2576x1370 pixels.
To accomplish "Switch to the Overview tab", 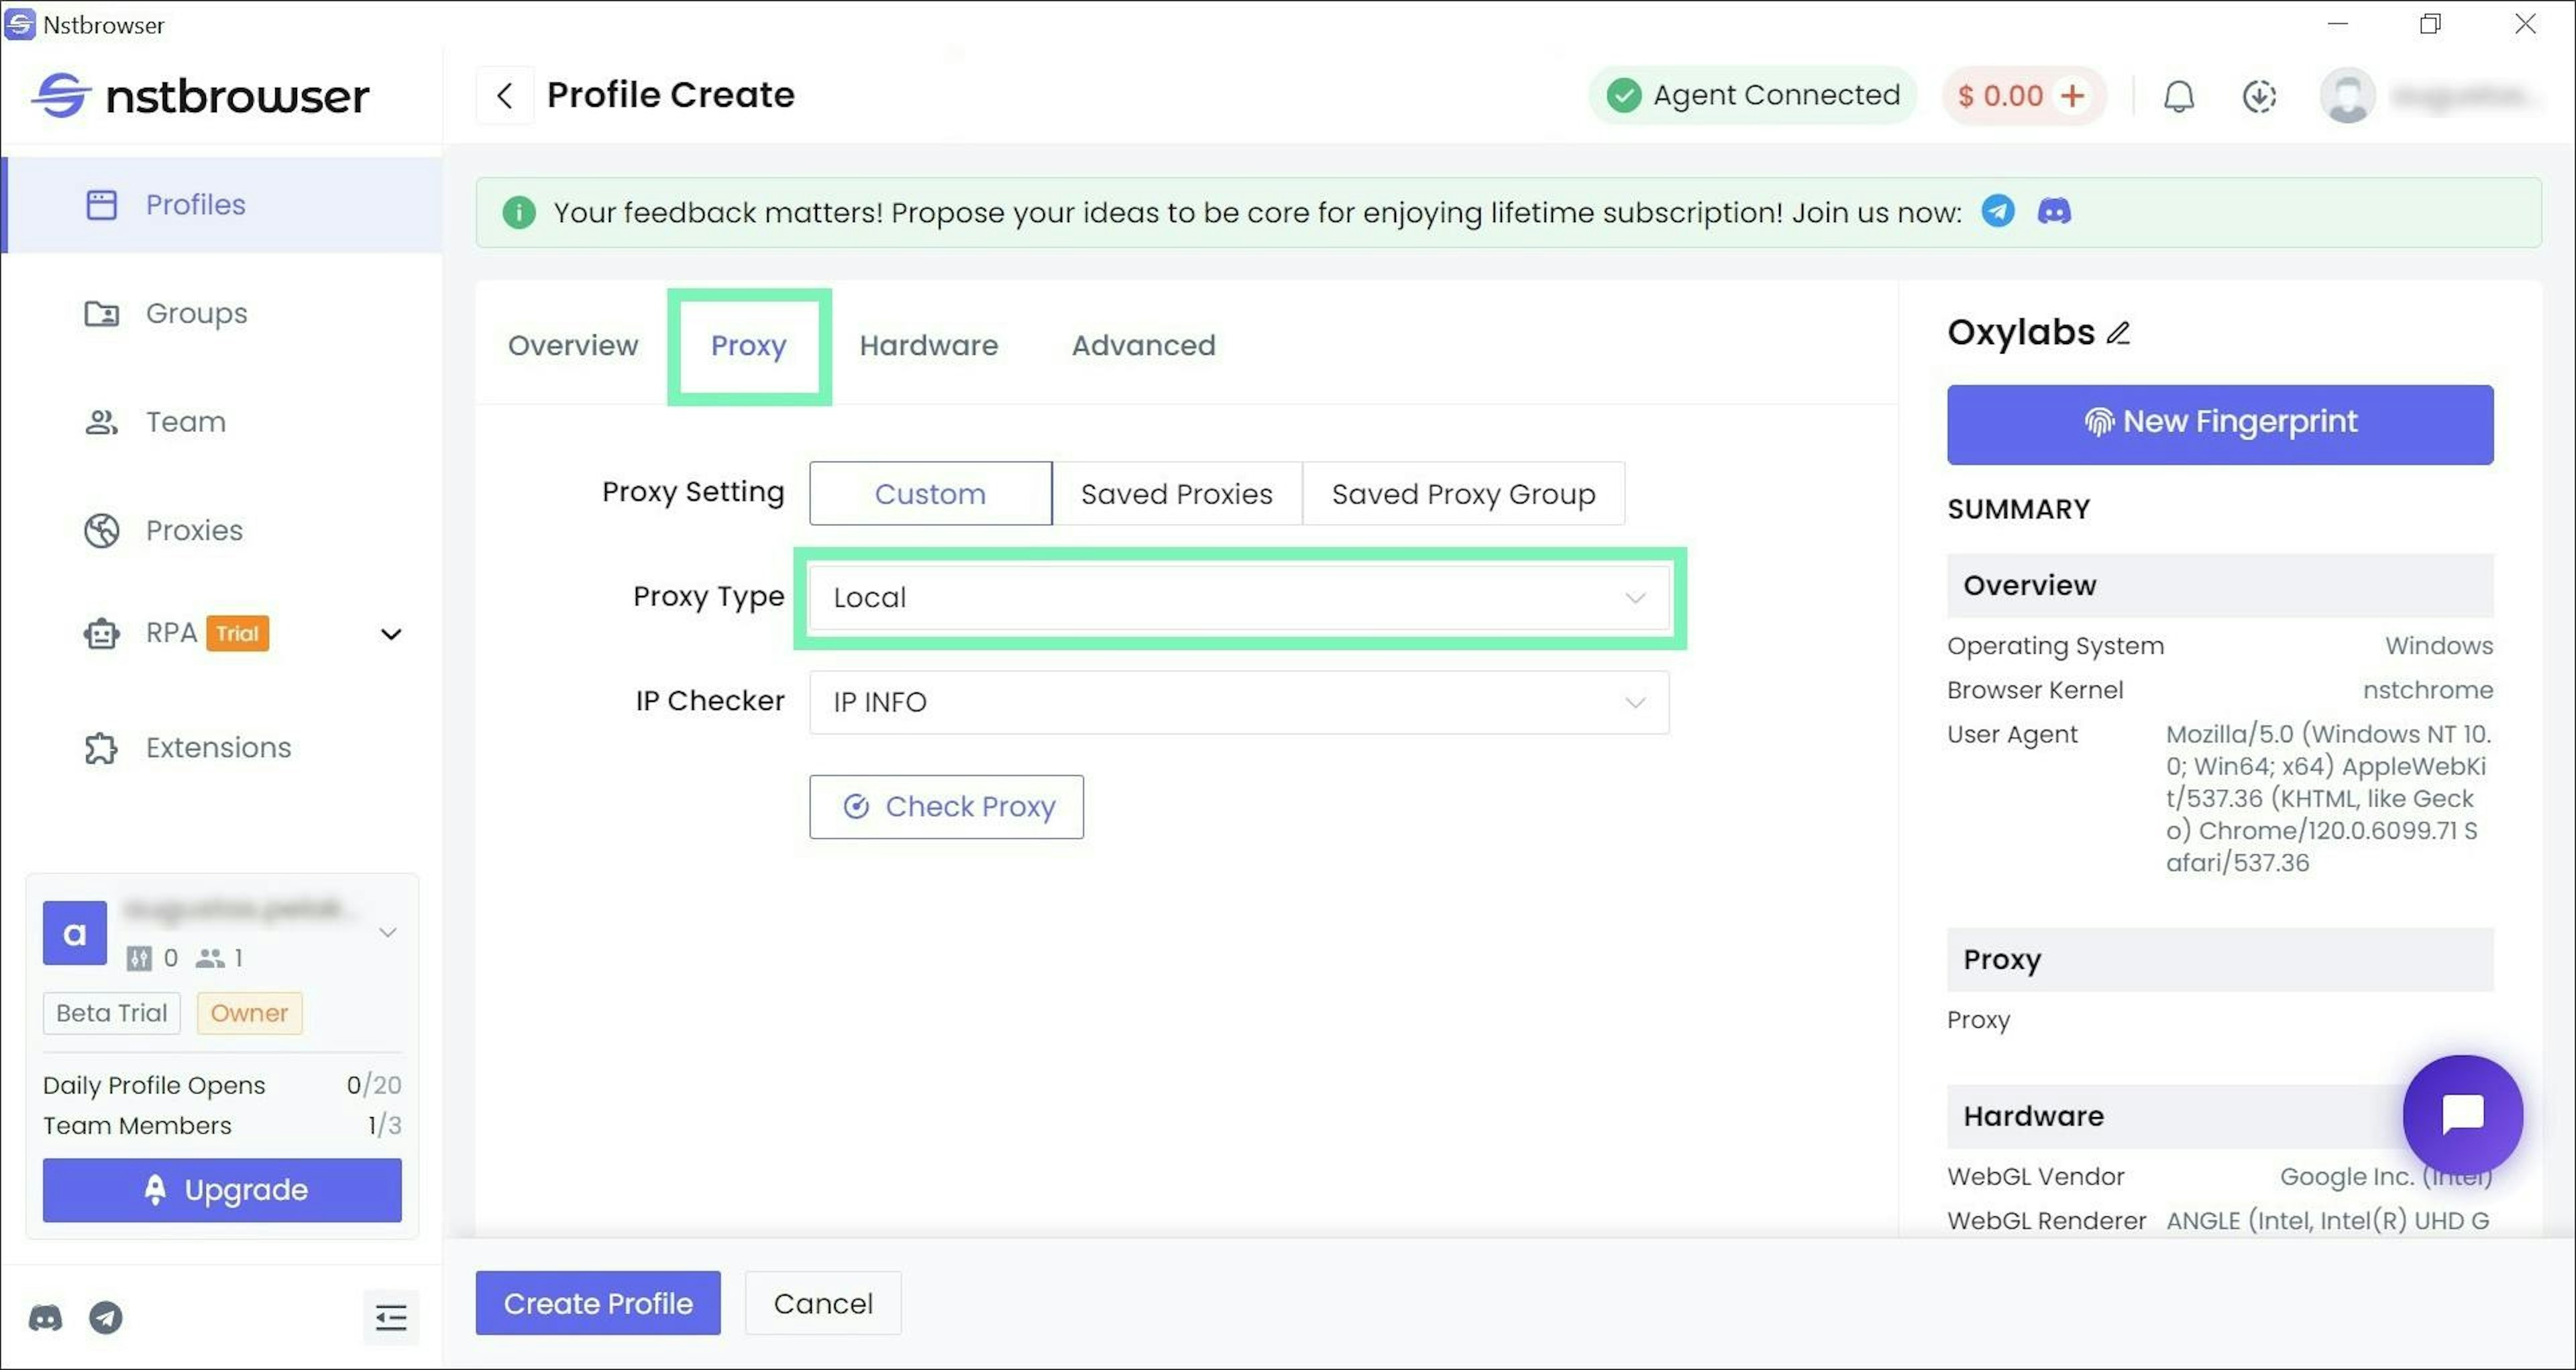I will 573,345.
